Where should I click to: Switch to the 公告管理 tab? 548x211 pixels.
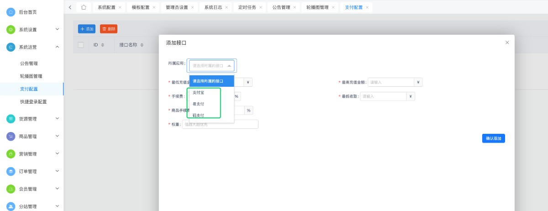pos(281,7)
